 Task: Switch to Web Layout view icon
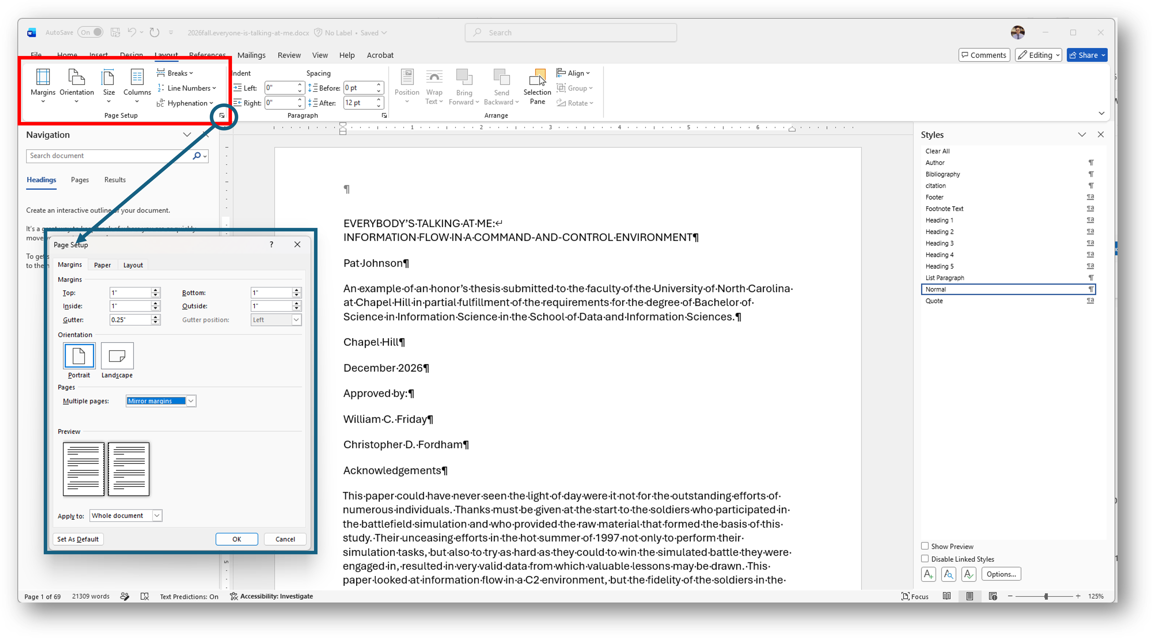click(993, 596)
